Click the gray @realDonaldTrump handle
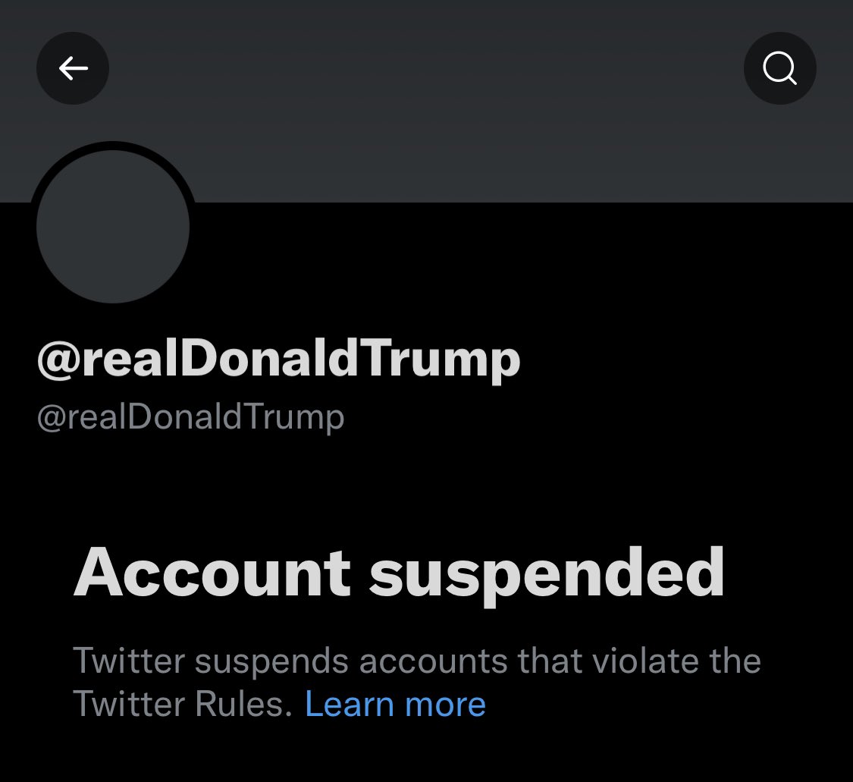Image resolution: width=853 pixels, height=782 pixels. (191, 418)
